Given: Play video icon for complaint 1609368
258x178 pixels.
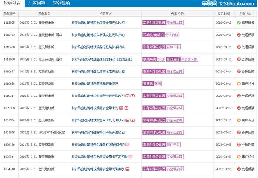Looking at the screenshot, I should pyautogui.click(x=126, y=108).
